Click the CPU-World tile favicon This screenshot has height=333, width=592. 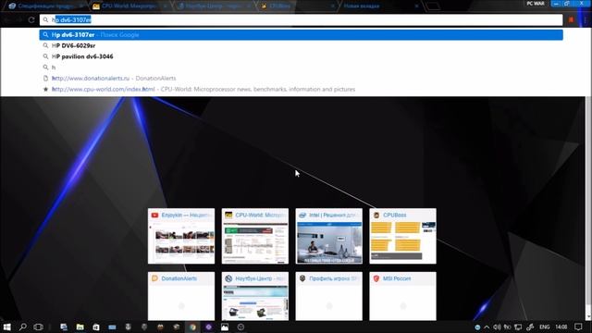pos(228,215)
